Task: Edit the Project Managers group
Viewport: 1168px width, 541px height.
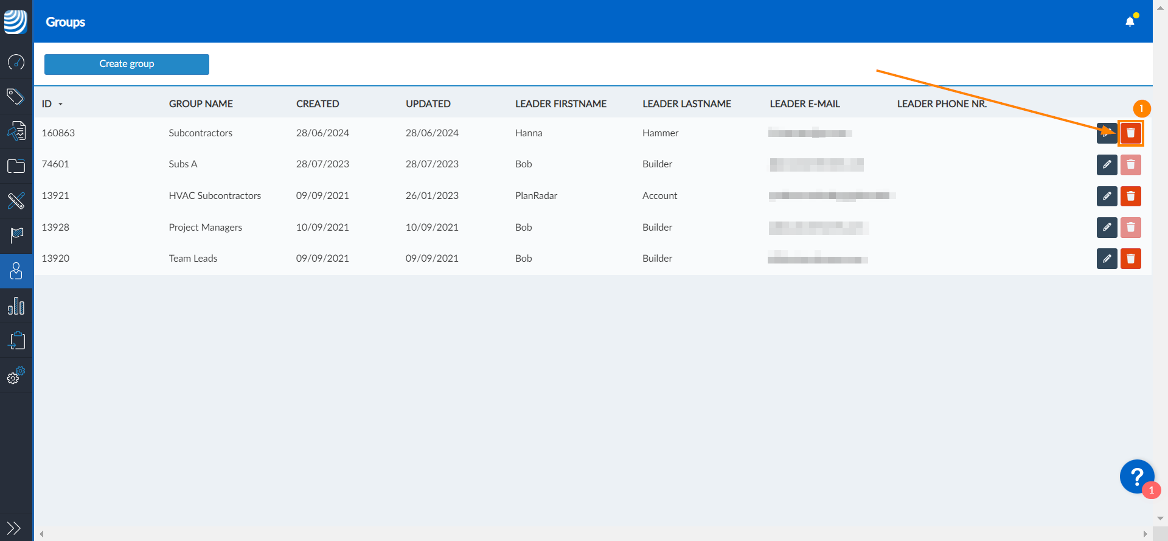Action: [1107, 228]
